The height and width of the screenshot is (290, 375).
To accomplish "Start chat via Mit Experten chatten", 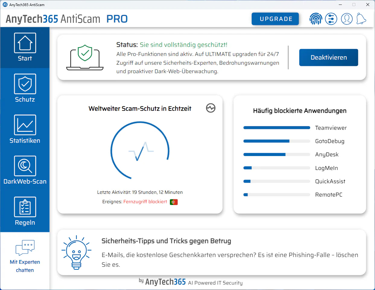I will coord(25,256).
